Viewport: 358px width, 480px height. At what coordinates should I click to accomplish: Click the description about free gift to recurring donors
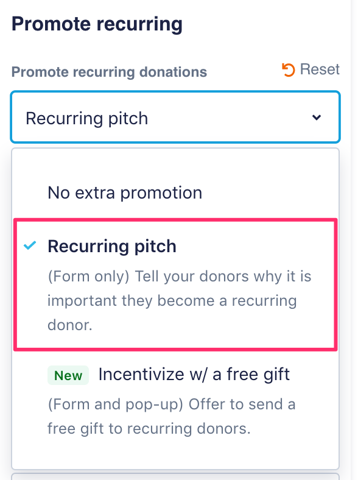click(x=171, y=416)
